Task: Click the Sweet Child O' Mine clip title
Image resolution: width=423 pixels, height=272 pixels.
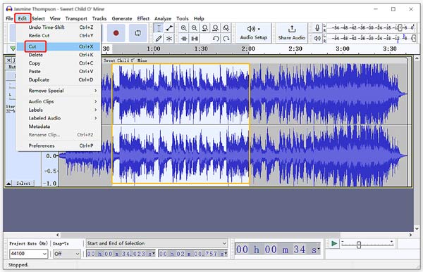Action: coord(125,60)
